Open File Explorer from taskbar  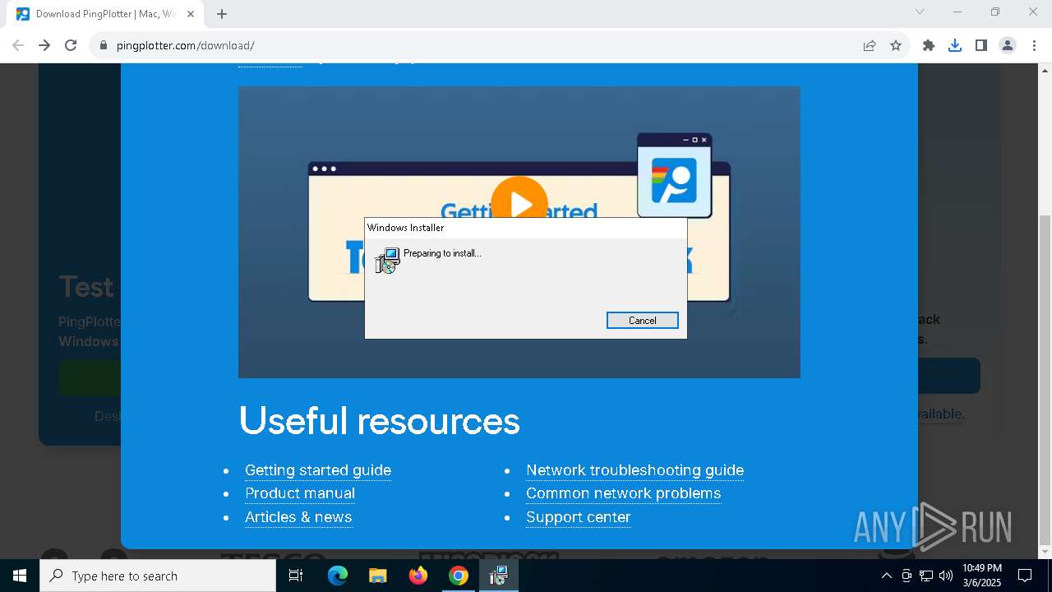coord(378,576)
